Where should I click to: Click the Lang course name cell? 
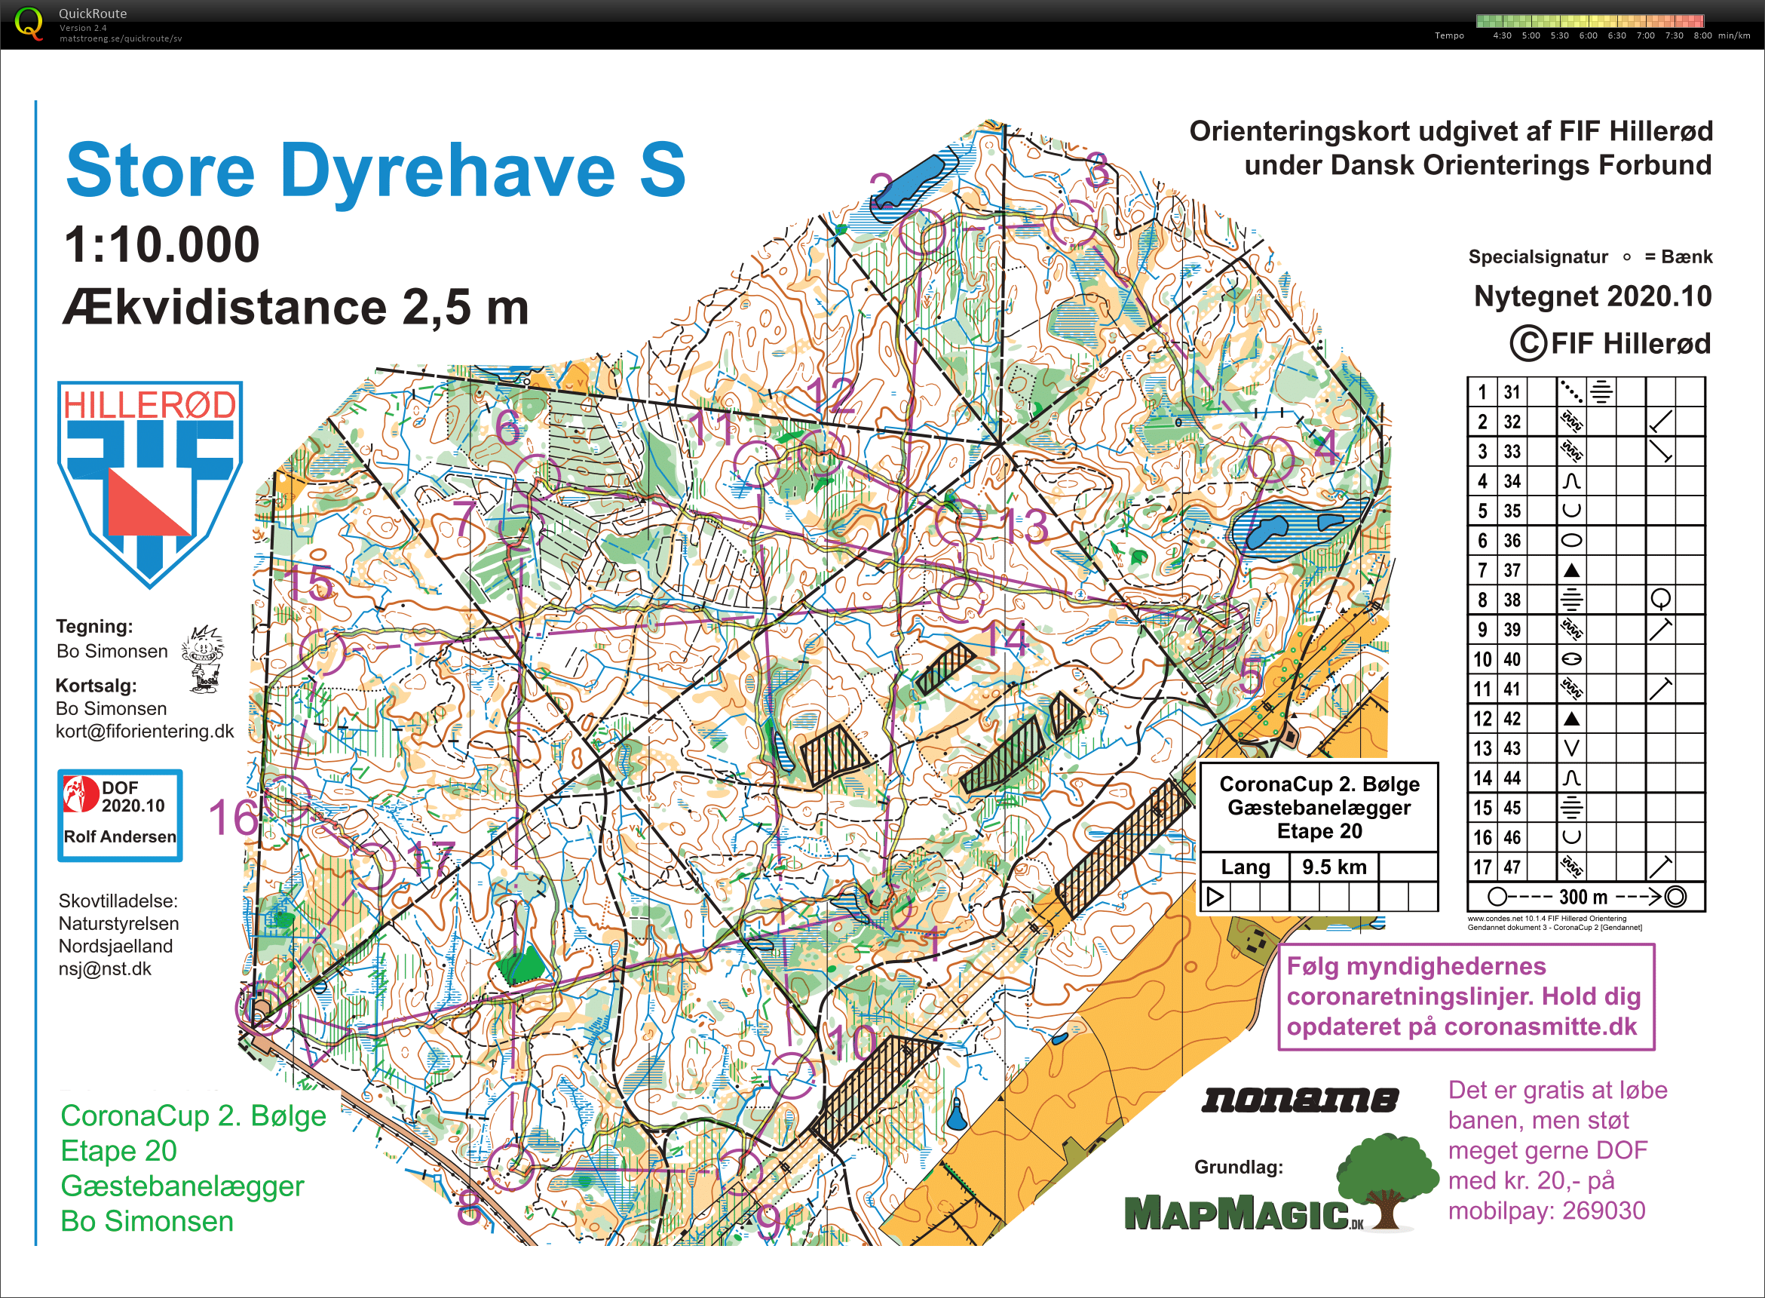pos(1246,867)
